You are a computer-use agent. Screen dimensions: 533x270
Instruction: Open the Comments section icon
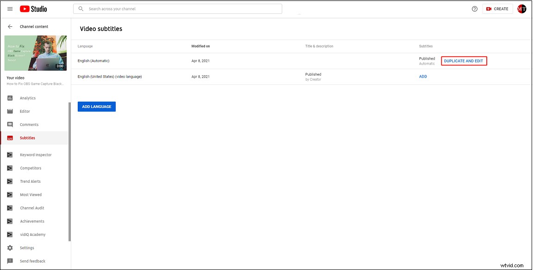coord(10,125)
